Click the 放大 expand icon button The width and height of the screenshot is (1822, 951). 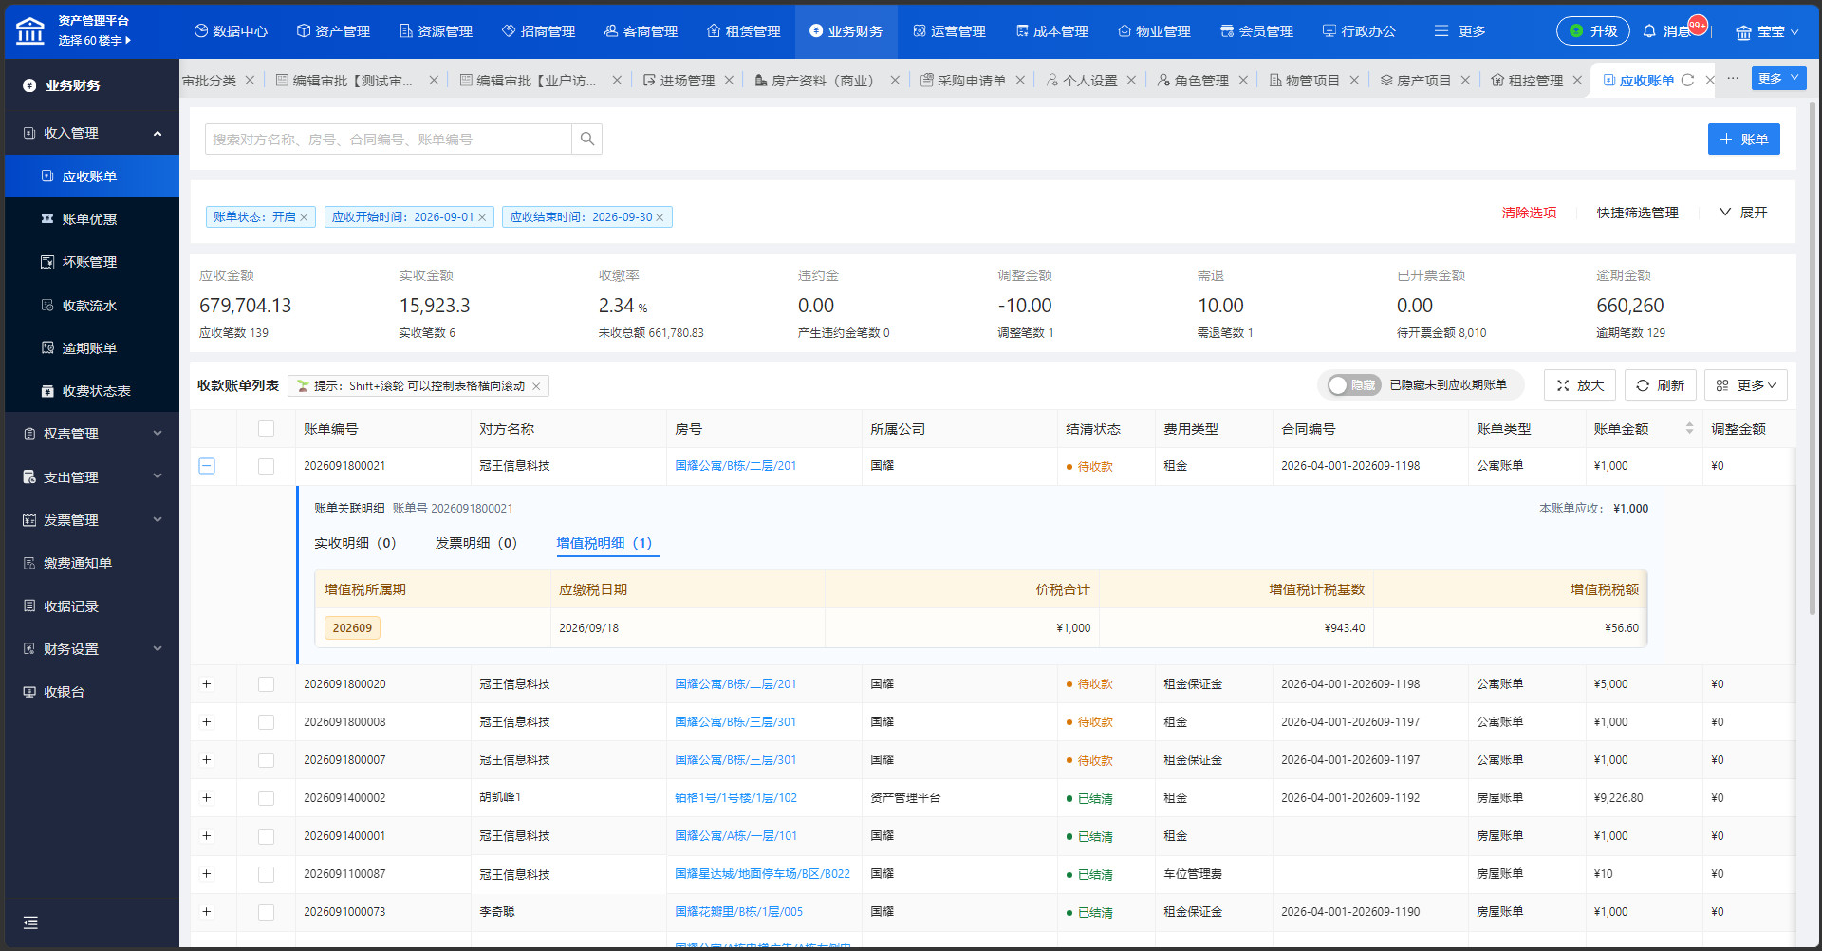[1581, 385]
